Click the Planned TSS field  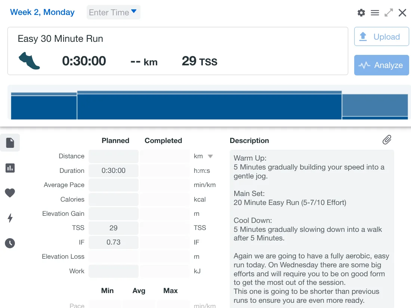tap(114, 228)
